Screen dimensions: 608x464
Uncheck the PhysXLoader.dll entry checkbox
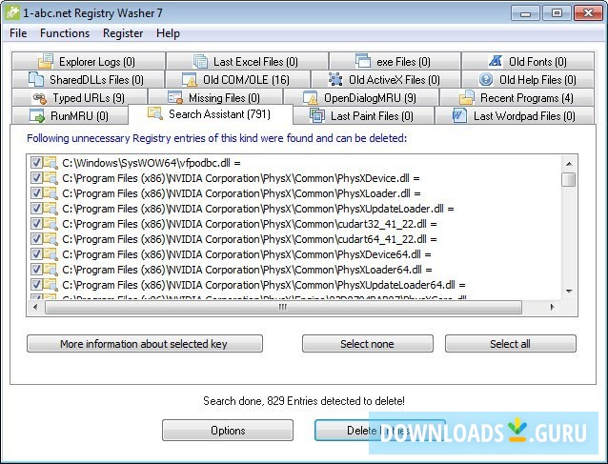click(x=36, y=193)
